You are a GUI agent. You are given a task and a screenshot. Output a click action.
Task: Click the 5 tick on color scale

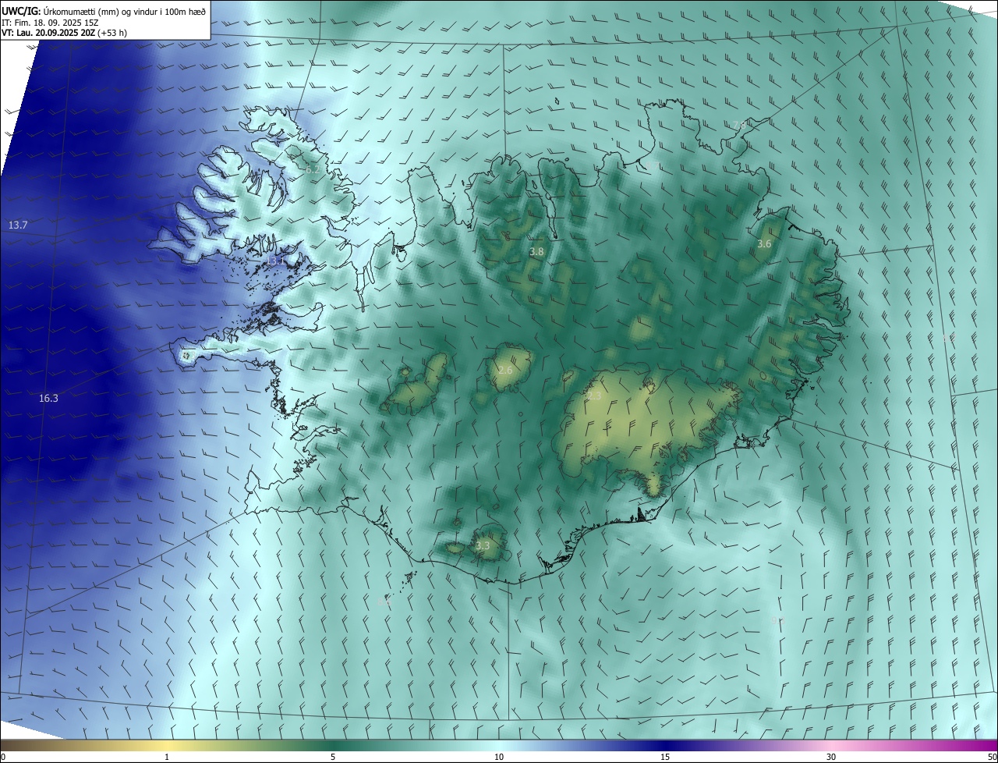click(333, 757)
